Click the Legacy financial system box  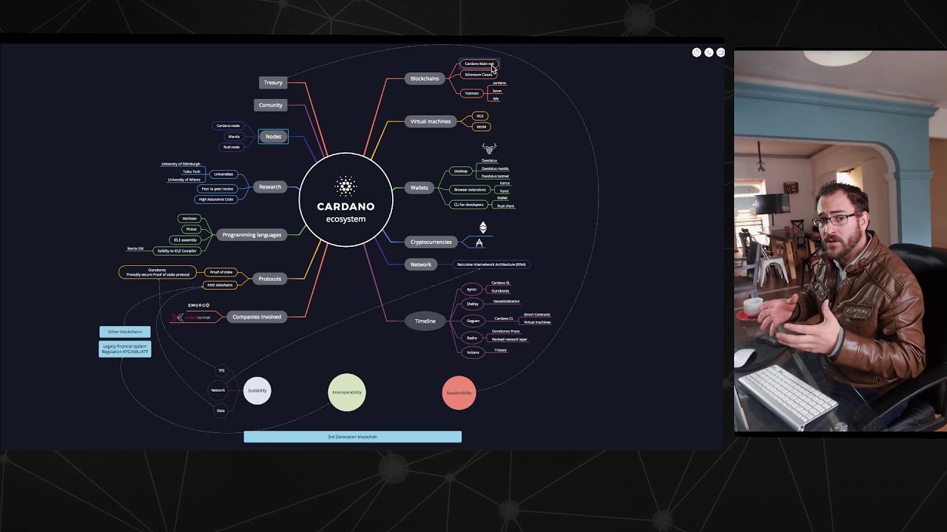[125, 349]
